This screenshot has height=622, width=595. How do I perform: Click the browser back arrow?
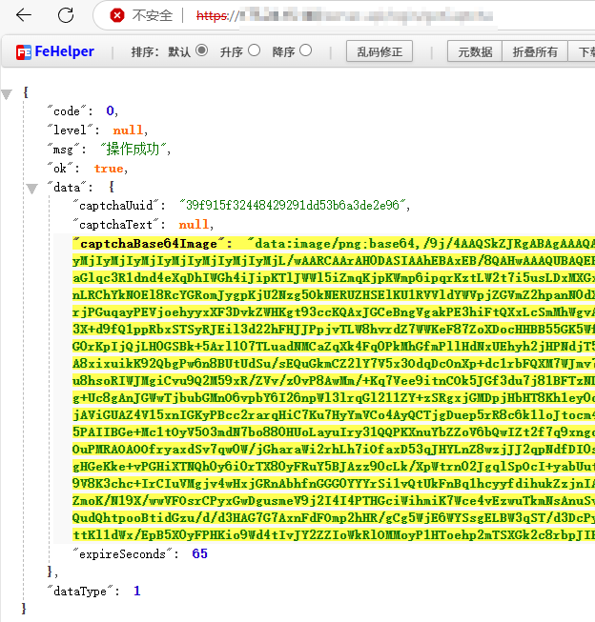(x=24, y=15)
